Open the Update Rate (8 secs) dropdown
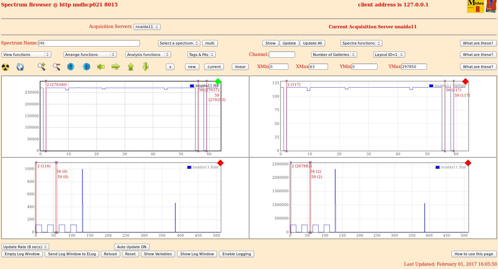This screenshot has width=498, height=269. [x=25, y=247]
